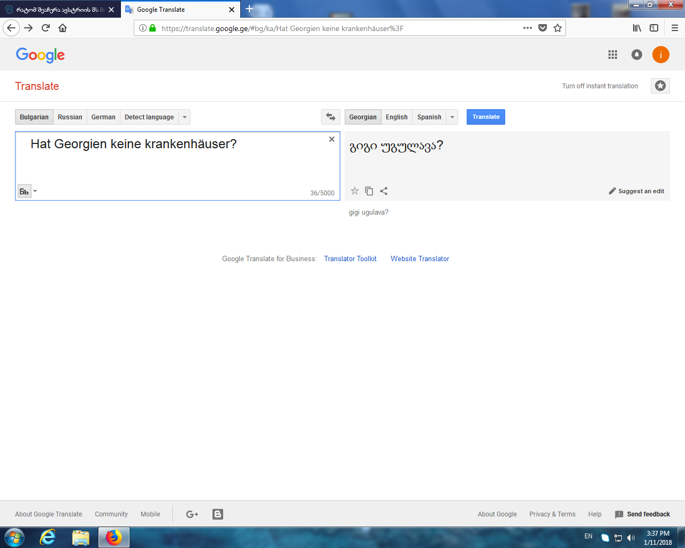Open the Mobile link
685x548 pixels.
[150, 514]
